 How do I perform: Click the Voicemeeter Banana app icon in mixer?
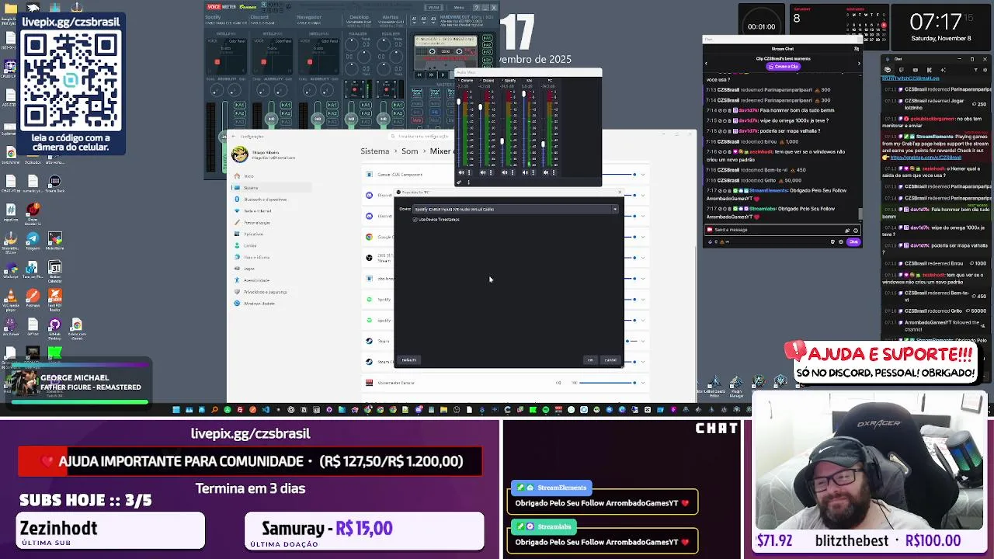click(369, 383)
